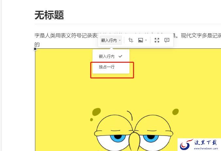The width and height of the screenshot is (221, 151).
Task: Click the replace image icon
Action: [x=141, y=40]
